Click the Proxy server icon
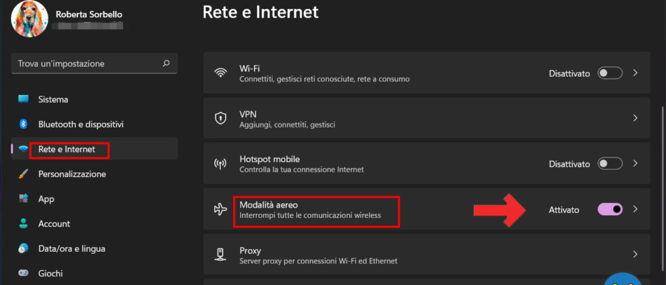Viewport: 666px width, 285px height. click(220, 254)
